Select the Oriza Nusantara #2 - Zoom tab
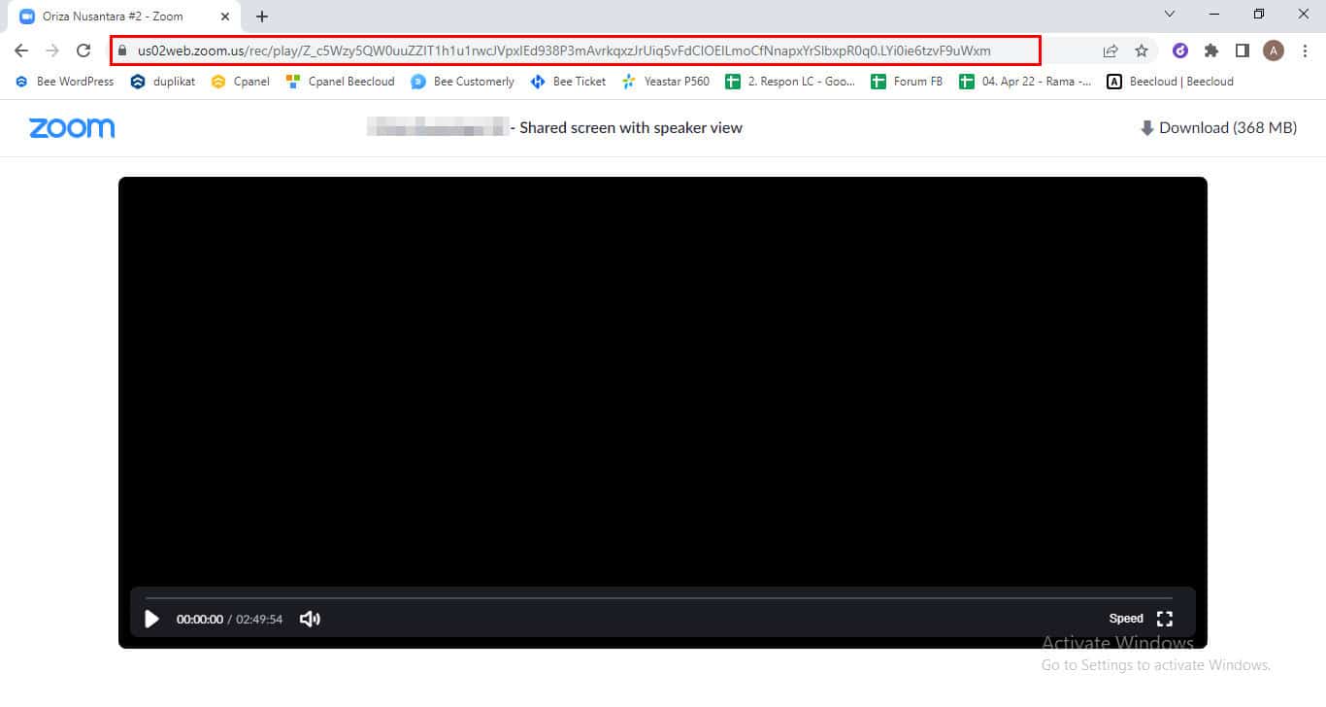 click(x=124, y=17)
